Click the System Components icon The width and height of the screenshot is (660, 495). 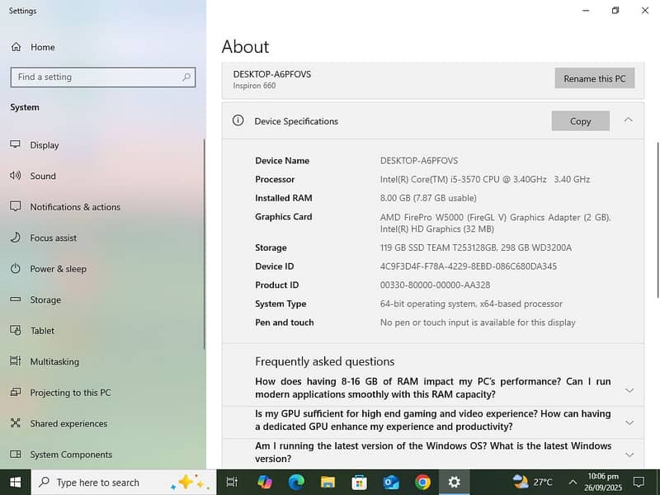pyautogui.click(x=15, y=455)
